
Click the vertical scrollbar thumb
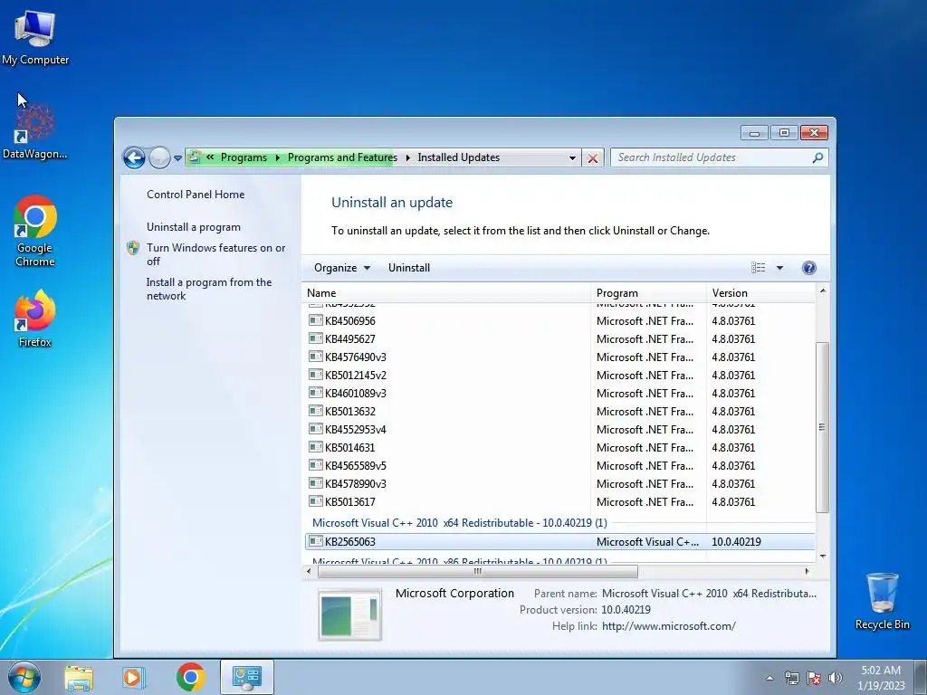(x=822, y=427)
